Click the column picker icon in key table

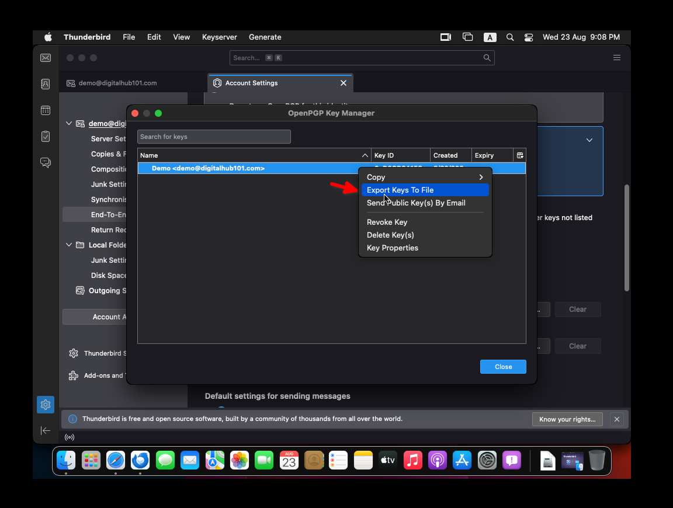click(x=520, y=155)
